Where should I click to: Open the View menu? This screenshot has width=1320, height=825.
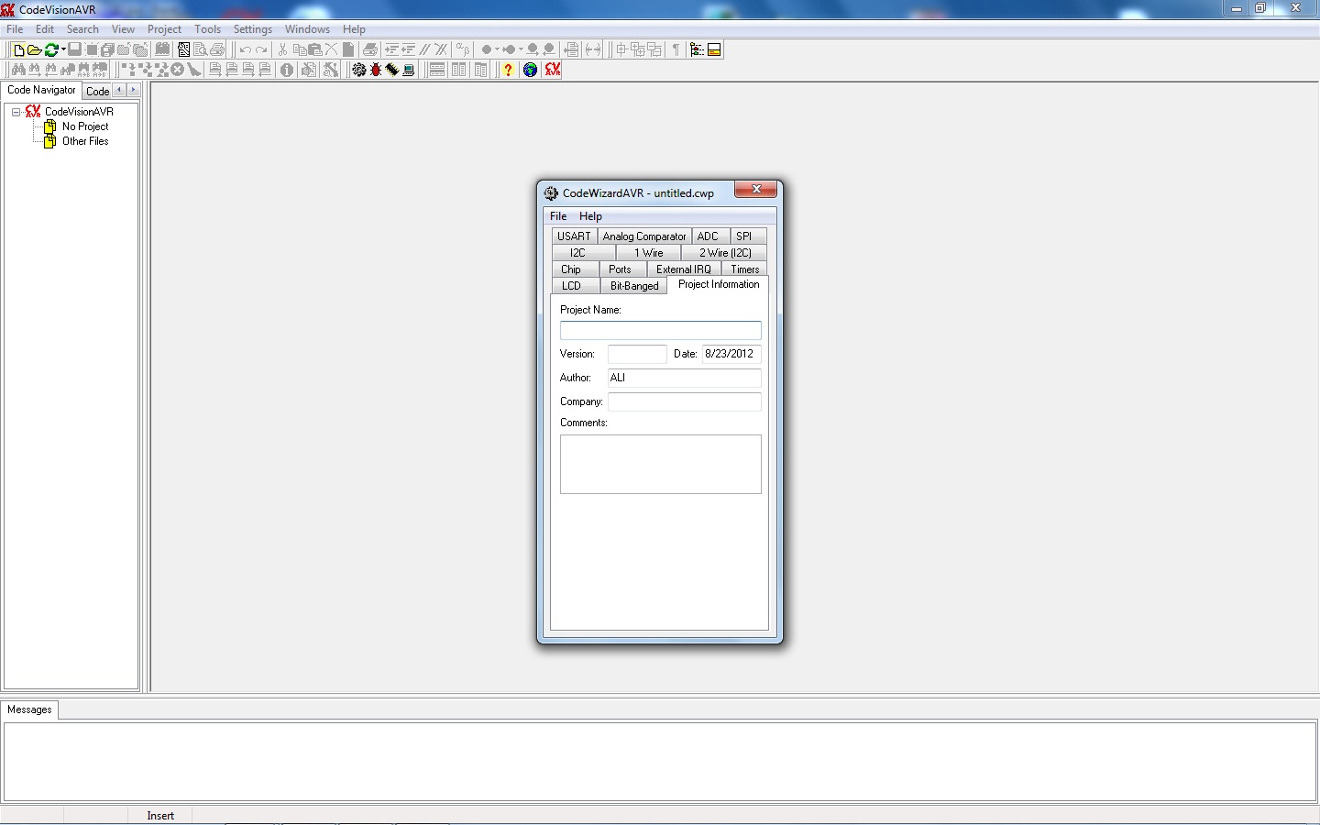coord(123,29)
